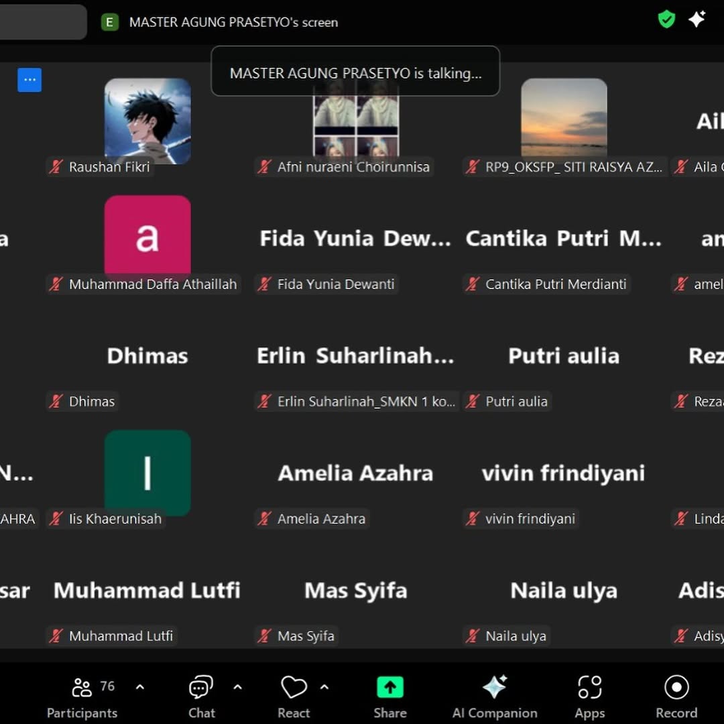
Task: Select Raushan Fikri's anime avatar tile
Action: [x=147, y=121]
